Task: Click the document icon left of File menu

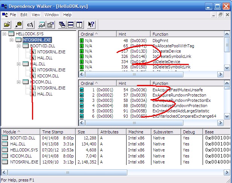Action: click(x=5, y=15)
